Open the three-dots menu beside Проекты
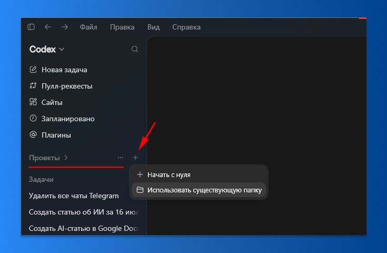 (121, 158)
